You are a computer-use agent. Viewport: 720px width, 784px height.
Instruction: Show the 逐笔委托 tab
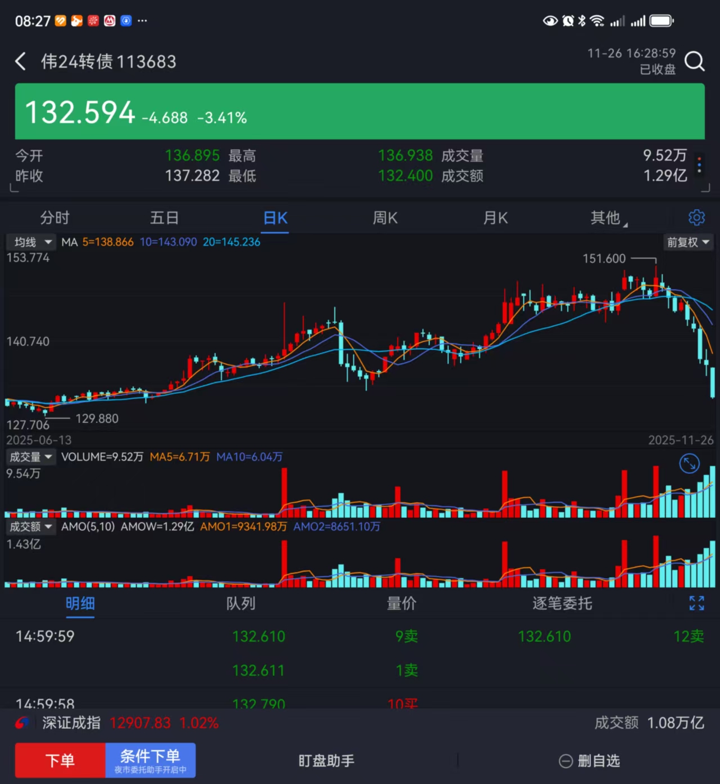pyautogui.click(x=562, y=603)
